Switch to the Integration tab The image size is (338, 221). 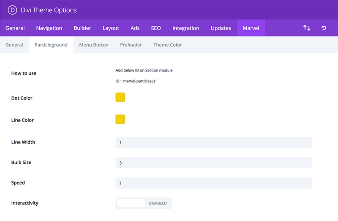point(185,28)
